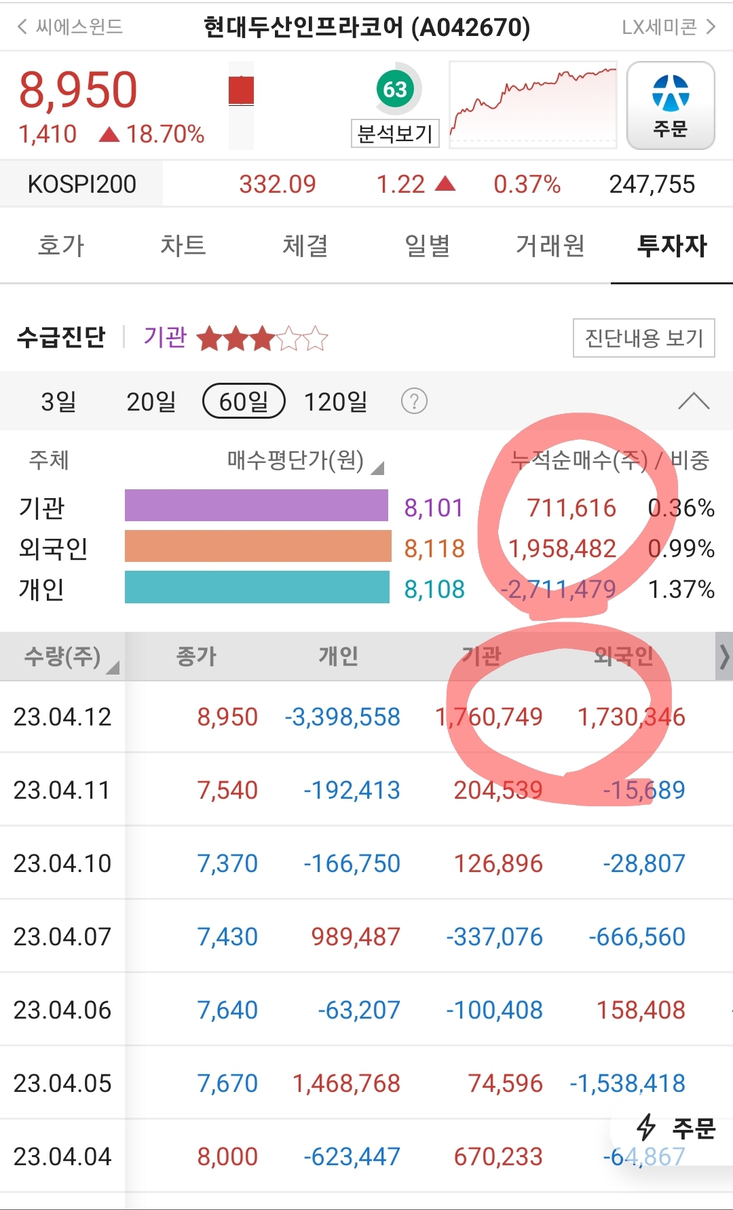733x1210 pixels.
Task: Select the 투자자 tab
Action: [x=672, y=246]
